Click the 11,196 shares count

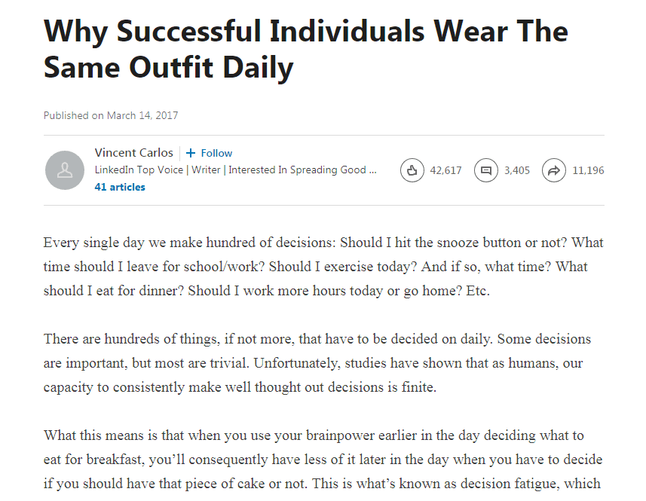click(x=588, y=170)
